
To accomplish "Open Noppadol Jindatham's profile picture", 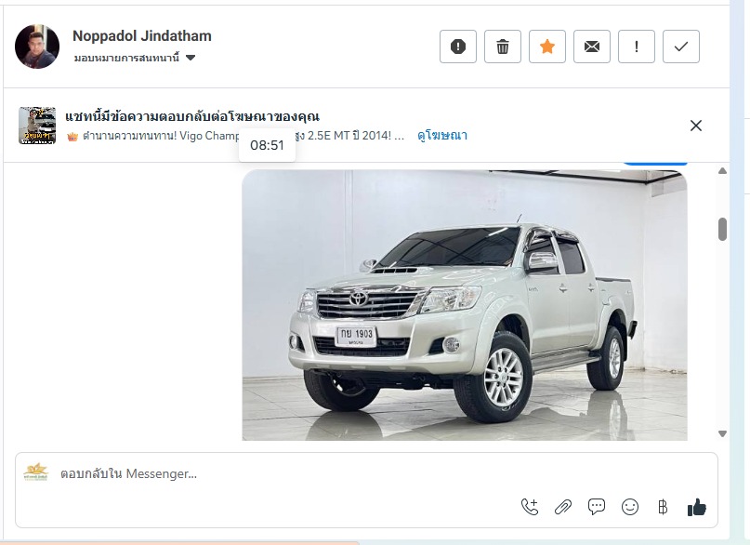I will tap(37, 47).
